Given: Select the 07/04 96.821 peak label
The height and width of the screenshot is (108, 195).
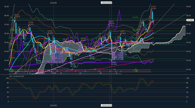Looking at the screenshot, I should click(31, 23).
